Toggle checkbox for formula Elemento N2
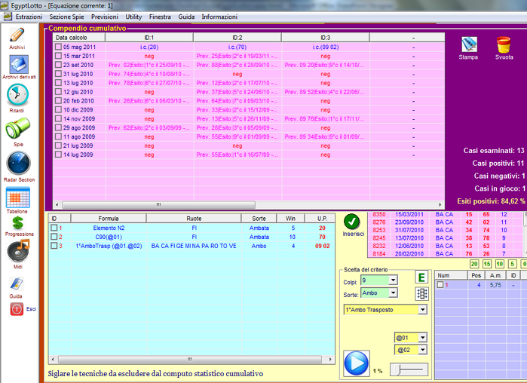Viewport: 527px width, 383px height. point(54,228)
